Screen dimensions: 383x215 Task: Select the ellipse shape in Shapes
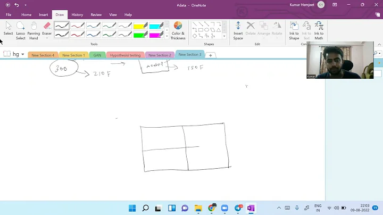[x=206, y=30]
